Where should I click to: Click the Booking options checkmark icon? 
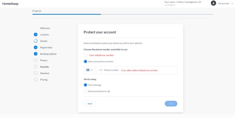coord(35,54)
